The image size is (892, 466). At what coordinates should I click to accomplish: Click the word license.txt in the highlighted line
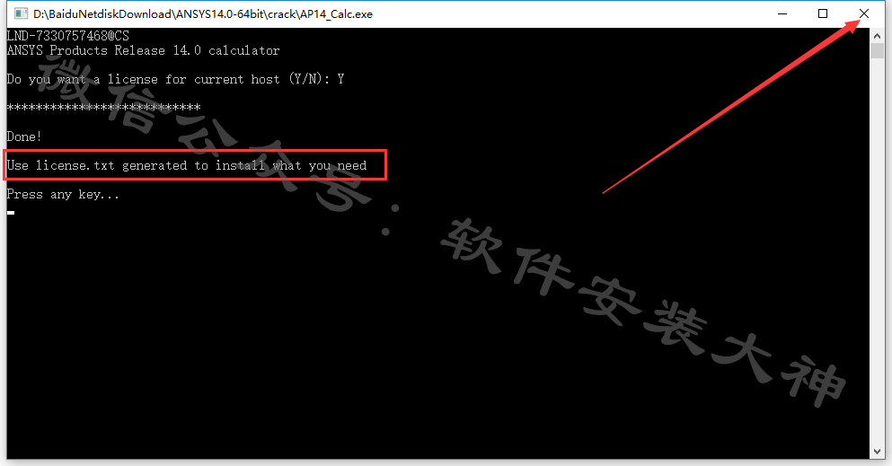coord(75,165)
